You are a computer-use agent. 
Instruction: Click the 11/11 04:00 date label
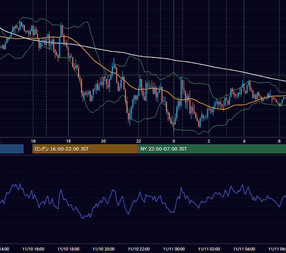click(244, 249)
